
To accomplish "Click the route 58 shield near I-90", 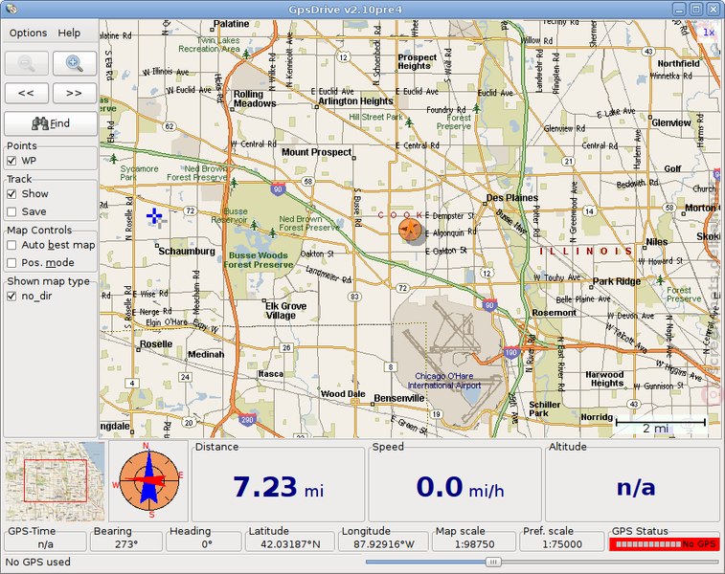I will pos(308,182).
